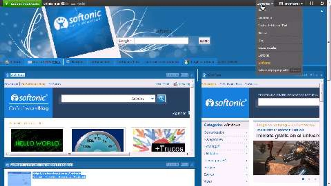Select the highlighted Softonic menu entry
The image size is (331, 186).
(x=264, y=63)
